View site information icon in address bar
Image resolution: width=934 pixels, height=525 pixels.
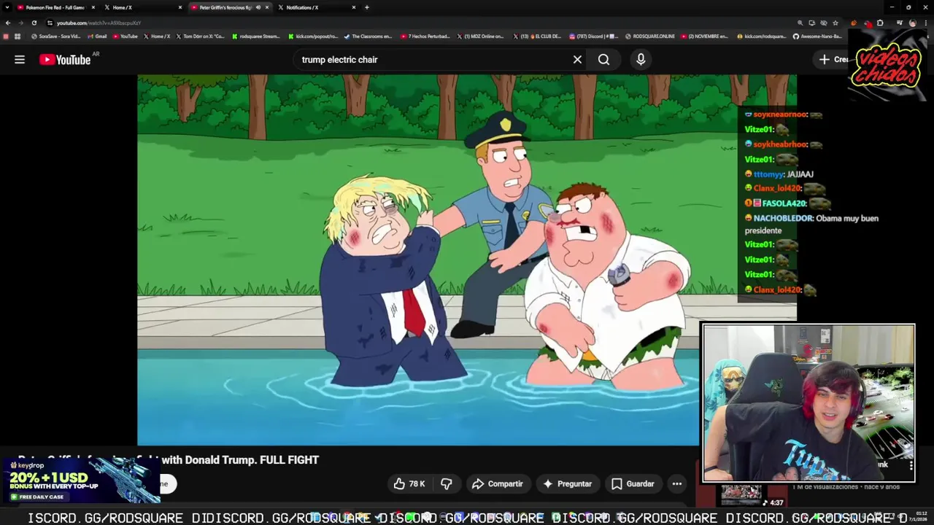pos(50,23)
